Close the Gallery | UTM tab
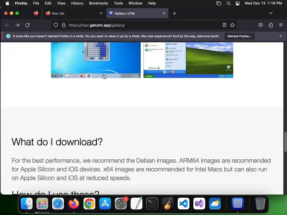Viewport: 287px width, 215px height. 164,13
